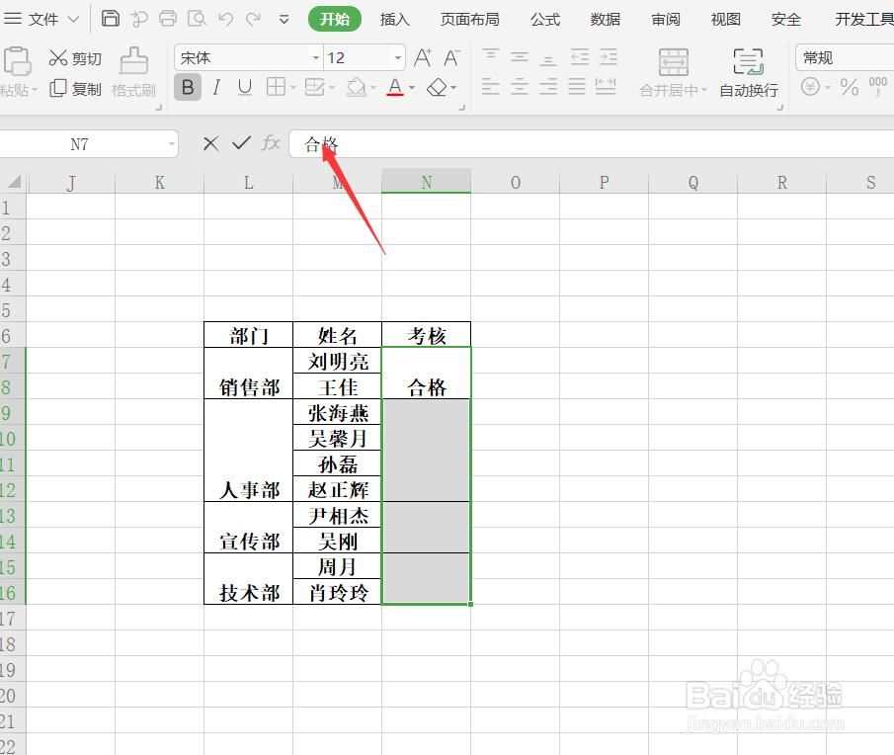The width and height of the screenshot is (894, 755).
Task: Click the Paste (粘贴) clipboard icon
Action: click(17, 61)
